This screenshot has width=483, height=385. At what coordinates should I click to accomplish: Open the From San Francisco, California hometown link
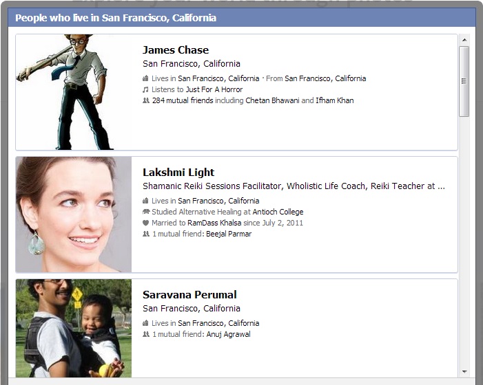point(325,78)
